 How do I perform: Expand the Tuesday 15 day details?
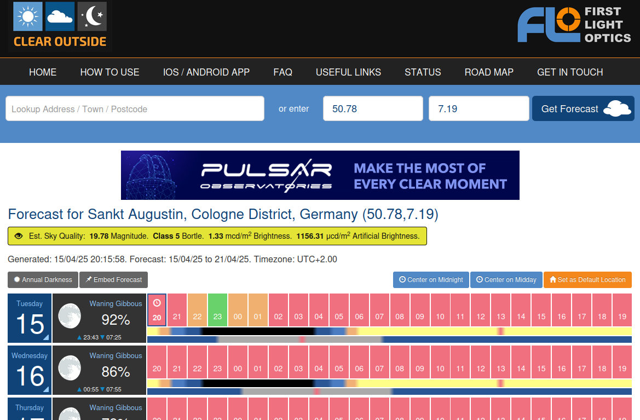tap(30, 318)
